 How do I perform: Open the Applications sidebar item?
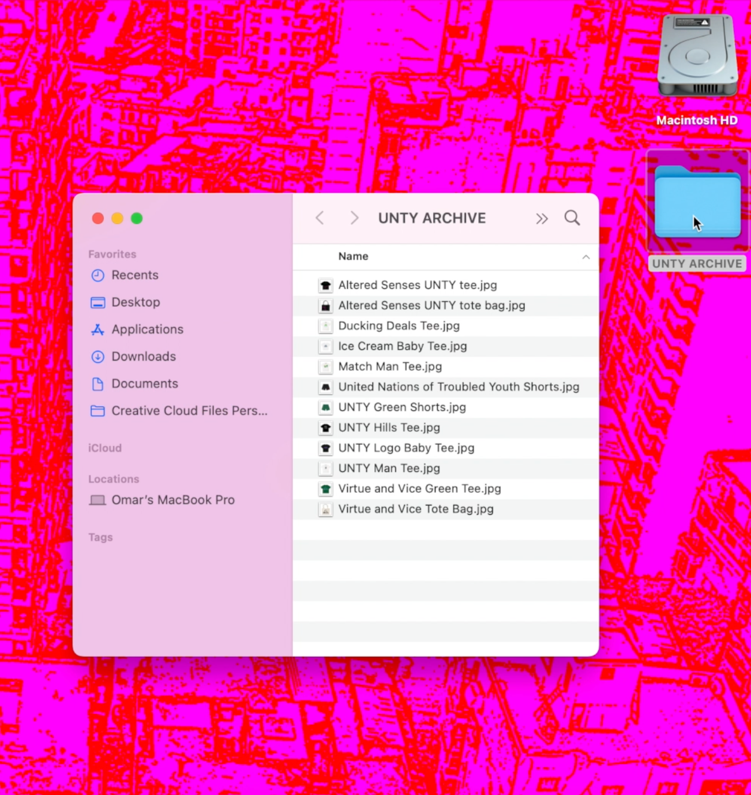[147, 329]
